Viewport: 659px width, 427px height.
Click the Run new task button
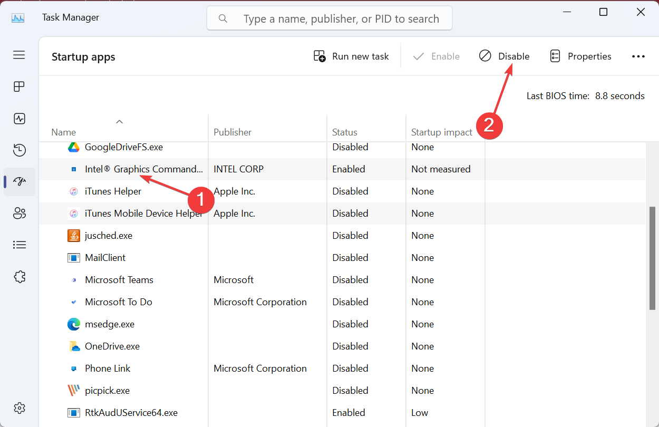[351, 56]
